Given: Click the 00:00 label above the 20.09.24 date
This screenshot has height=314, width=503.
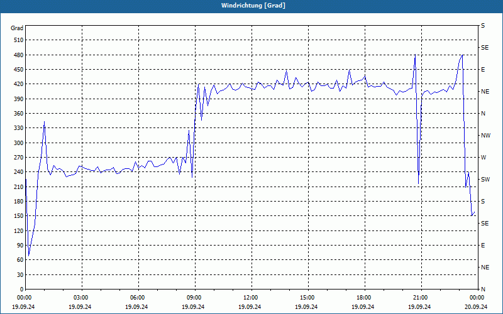Looking at the screenshot, I should coord(477,298).
